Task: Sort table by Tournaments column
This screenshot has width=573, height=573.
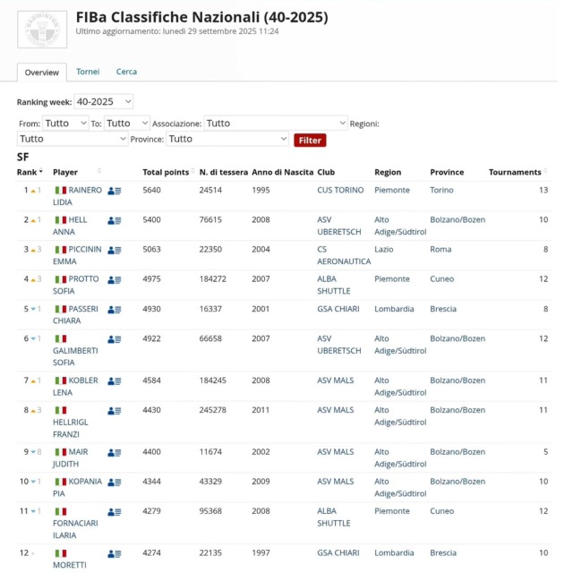Action: point(516,172)
